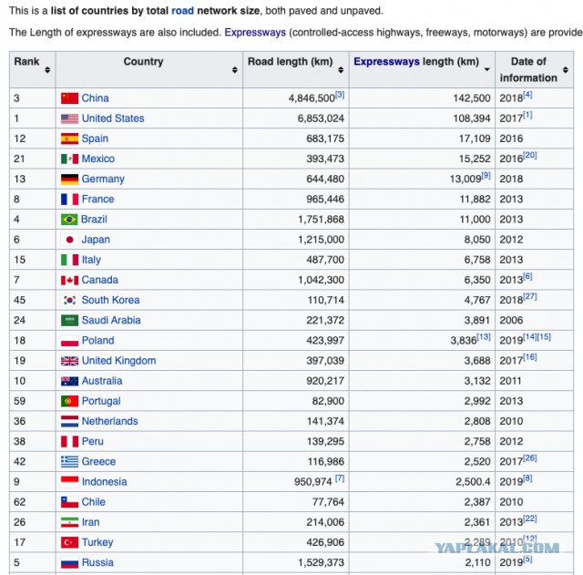Select the Japan expressways value 8,050
The width and height of the screenshot is (583, 575).
click(x=477, y=240)
